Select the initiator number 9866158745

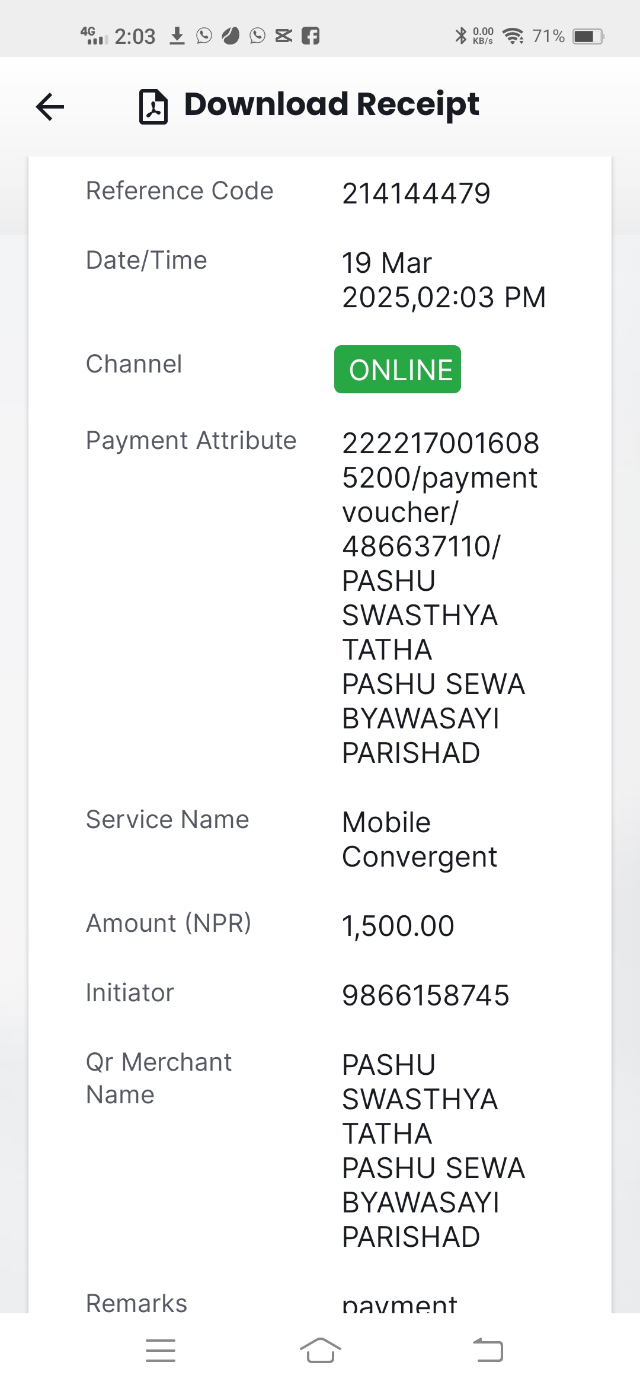[425, 995]
